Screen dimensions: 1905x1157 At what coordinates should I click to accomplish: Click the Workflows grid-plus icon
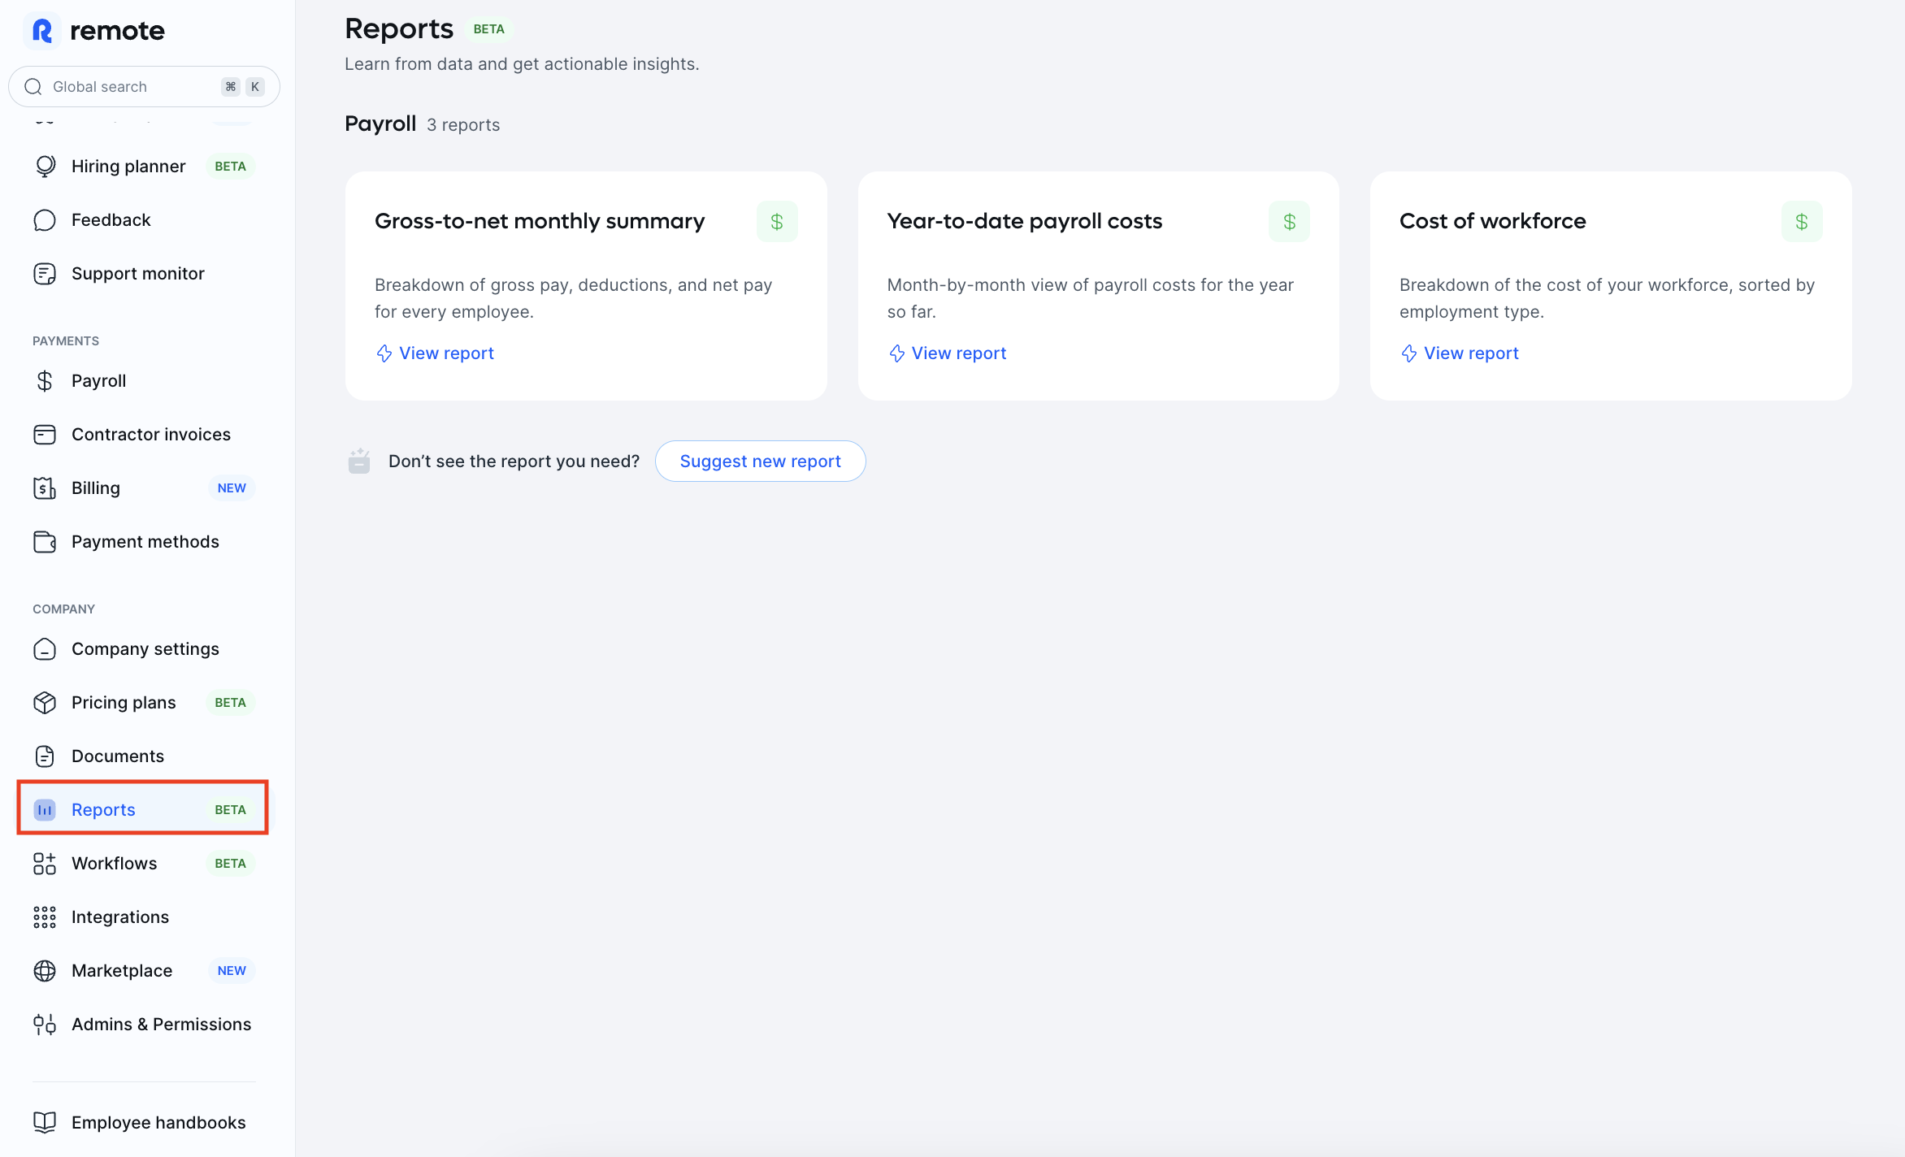click(x=45, y=864)
